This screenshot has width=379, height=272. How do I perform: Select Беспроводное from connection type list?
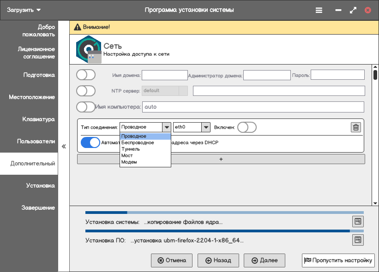click(x=138, y=143)
